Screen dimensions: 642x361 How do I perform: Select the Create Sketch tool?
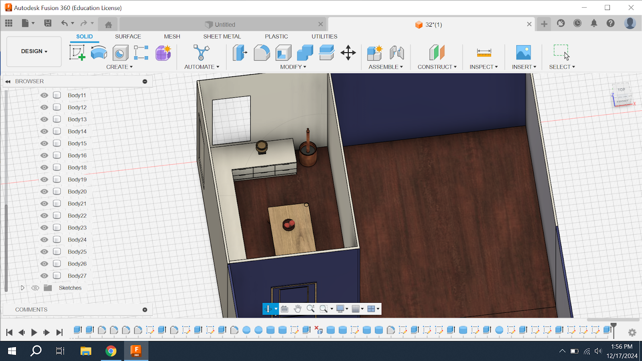coord(77,53)
